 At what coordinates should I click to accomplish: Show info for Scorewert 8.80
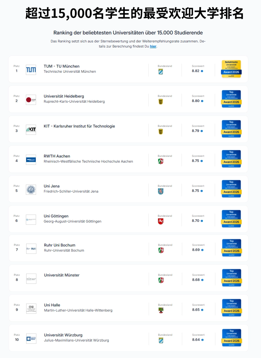pos(202,101)
